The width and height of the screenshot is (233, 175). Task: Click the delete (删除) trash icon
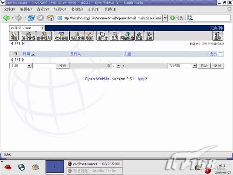pyautogui.click(x=218, y=36)
